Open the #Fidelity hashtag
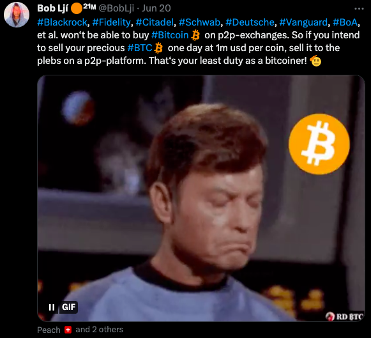This screenshot has width=371, height=338. tap(111, 22)
